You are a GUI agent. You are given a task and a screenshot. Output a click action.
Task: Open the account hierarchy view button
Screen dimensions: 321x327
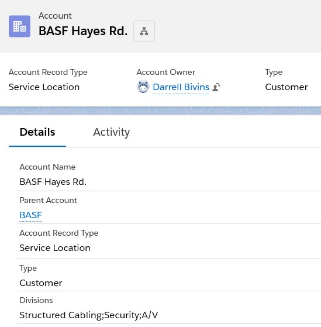[144, 30]
